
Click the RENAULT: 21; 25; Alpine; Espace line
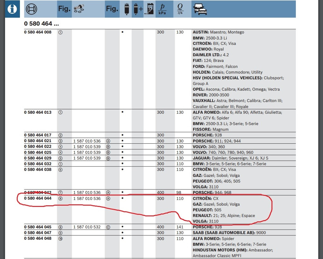[x=224, y=215]
